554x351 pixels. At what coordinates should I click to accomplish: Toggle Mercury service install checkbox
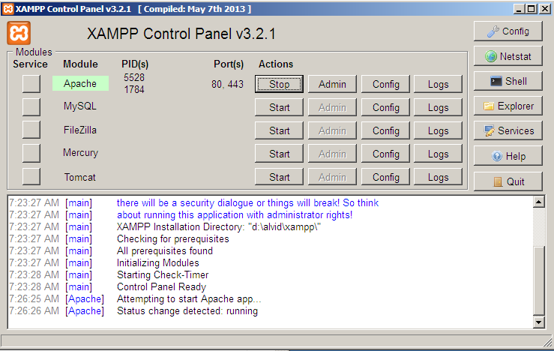[31, 154]
